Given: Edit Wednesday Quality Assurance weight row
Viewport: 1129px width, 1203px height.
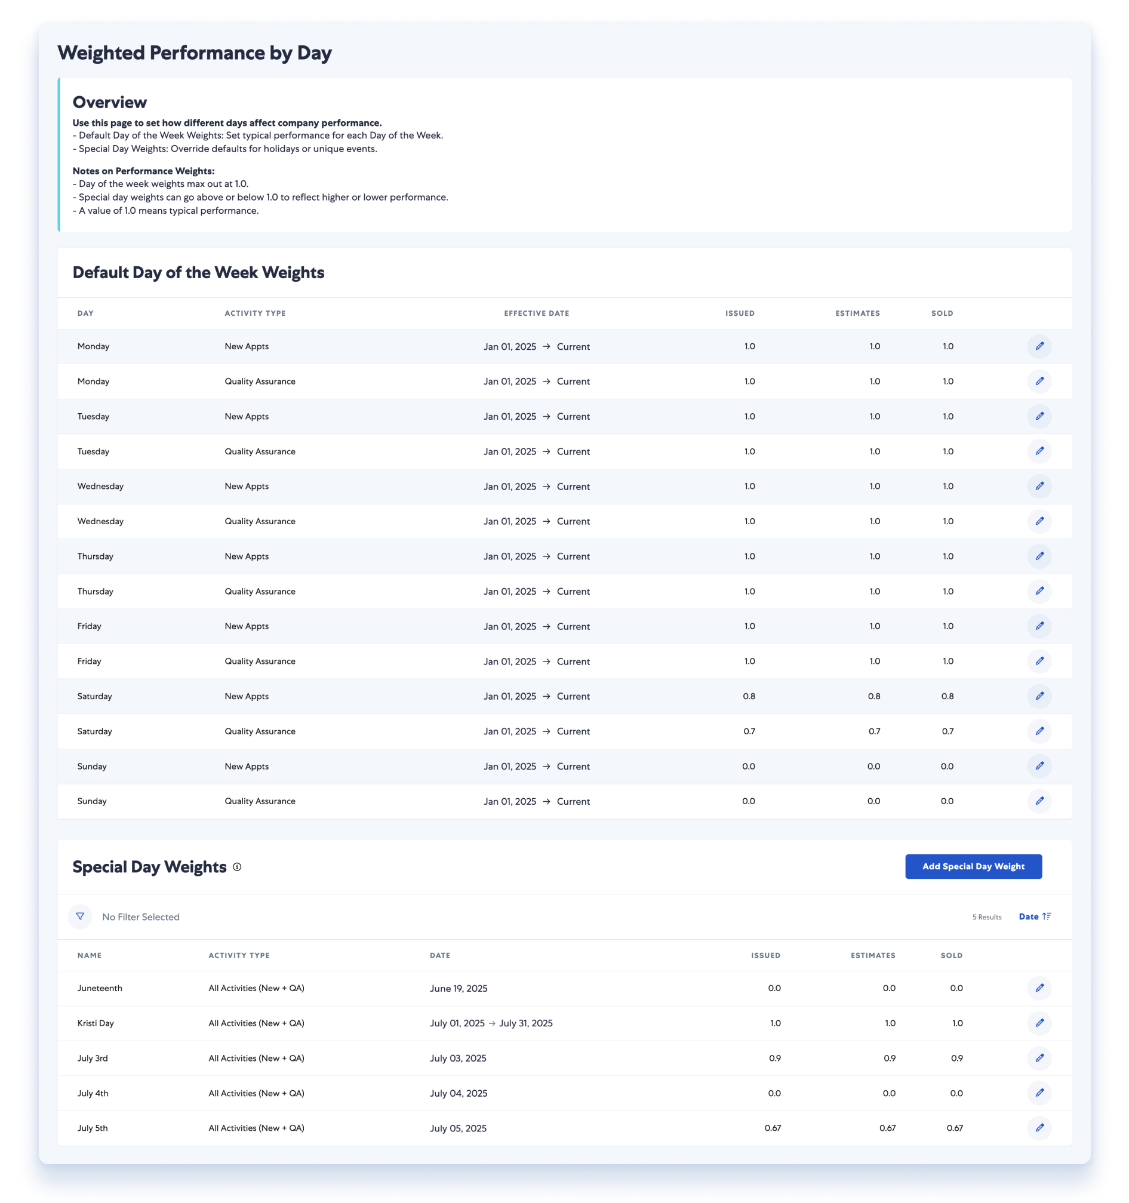Looking at the screenshot, I should [x=1039, y=521].
